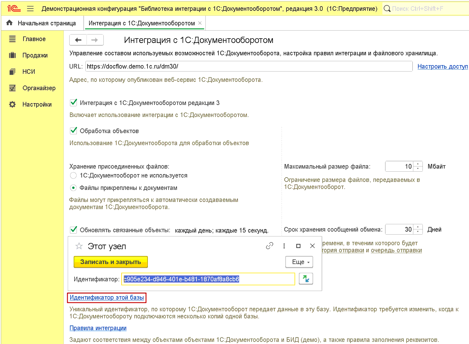Generate a new identifier with arrow icon
469x344 pixels.
pos(306,279)
